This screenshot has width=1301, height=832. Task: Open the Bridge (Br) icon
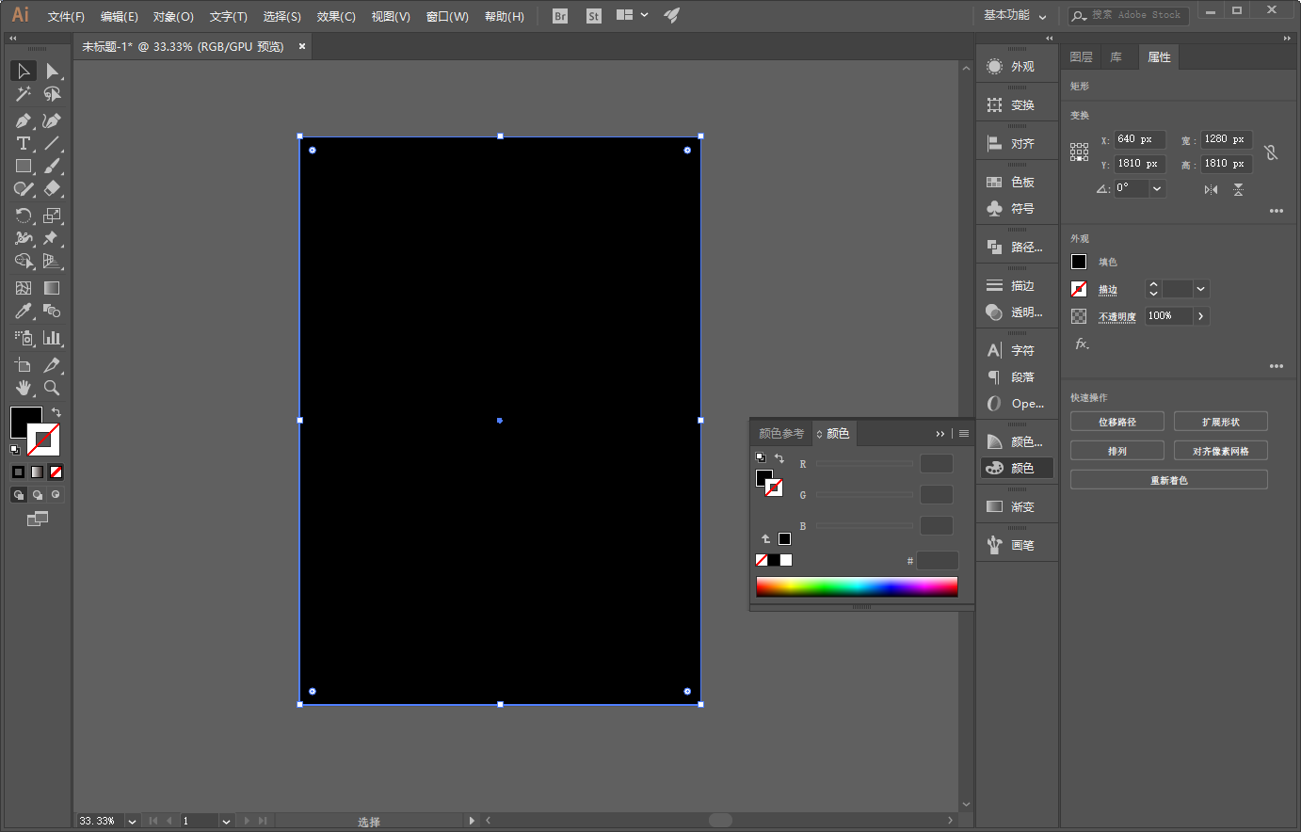(x=560, y=16)
